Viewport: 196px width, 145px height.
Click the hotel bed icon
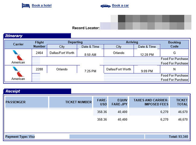point(26,5)
